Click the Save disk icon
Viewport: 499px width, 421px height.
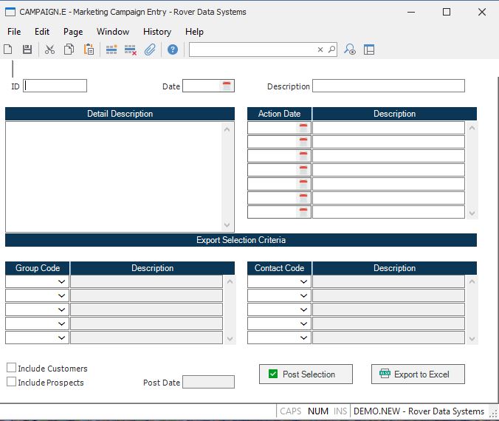[27, 49]
